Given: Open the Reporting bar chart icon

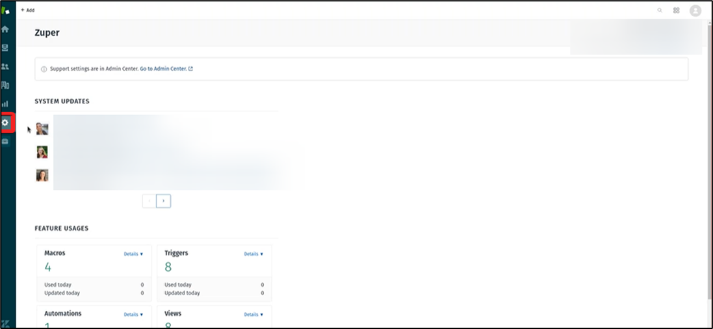Looking at the screenshot, I should [x=5, y=104].
